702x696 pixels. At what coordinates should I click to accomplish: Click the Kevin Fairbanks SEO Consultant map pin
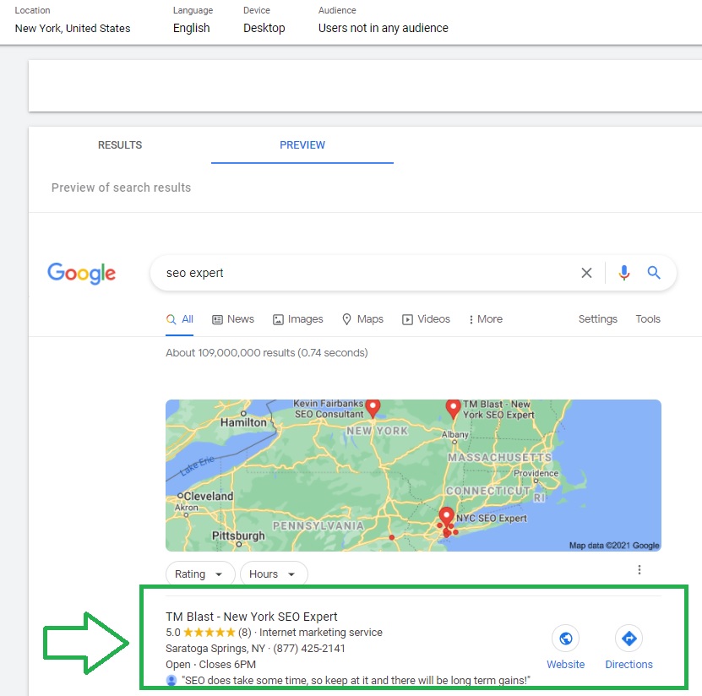click(373, 408)
